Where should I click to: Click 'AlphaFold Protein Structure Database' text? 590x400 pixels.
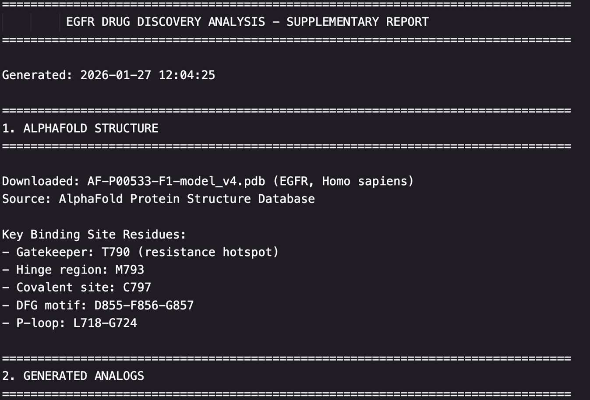(187, 199)
